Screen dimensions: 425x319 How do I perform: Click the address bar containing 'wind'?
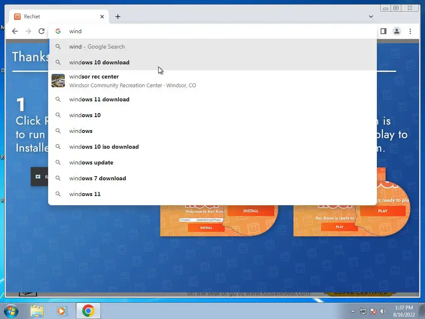click(x=212, y=31)
